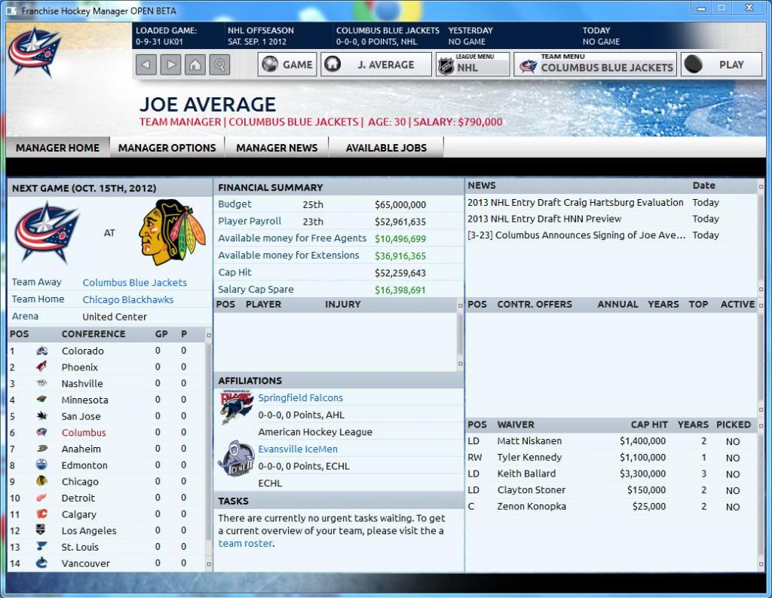Open the Evansville IceMen affiliate link
Image resolution: width=772 pixels, height=598 pixels.
click(x=298, y=449)
